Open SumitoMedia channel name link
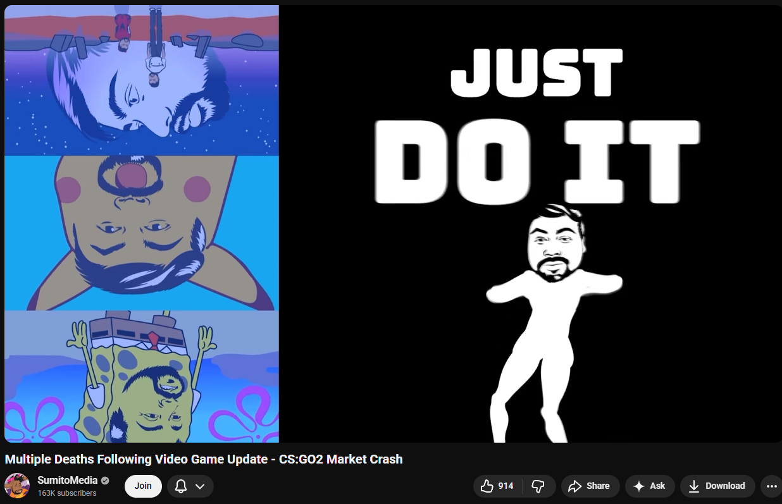Image resolution: width=782 pixels, height=504 pixels. (x=68, y=480)
